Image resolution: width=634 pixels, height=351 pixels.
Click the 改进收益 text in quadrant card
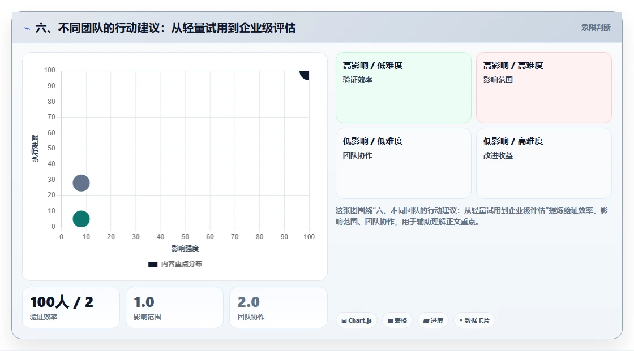point(498,155)
